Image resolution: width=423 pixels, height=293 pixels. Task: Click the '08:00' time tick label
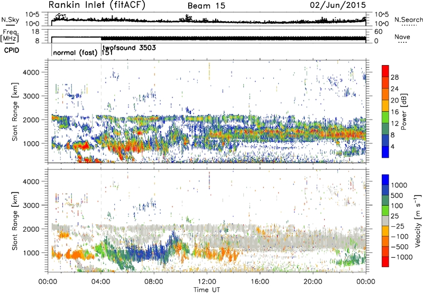154,282
